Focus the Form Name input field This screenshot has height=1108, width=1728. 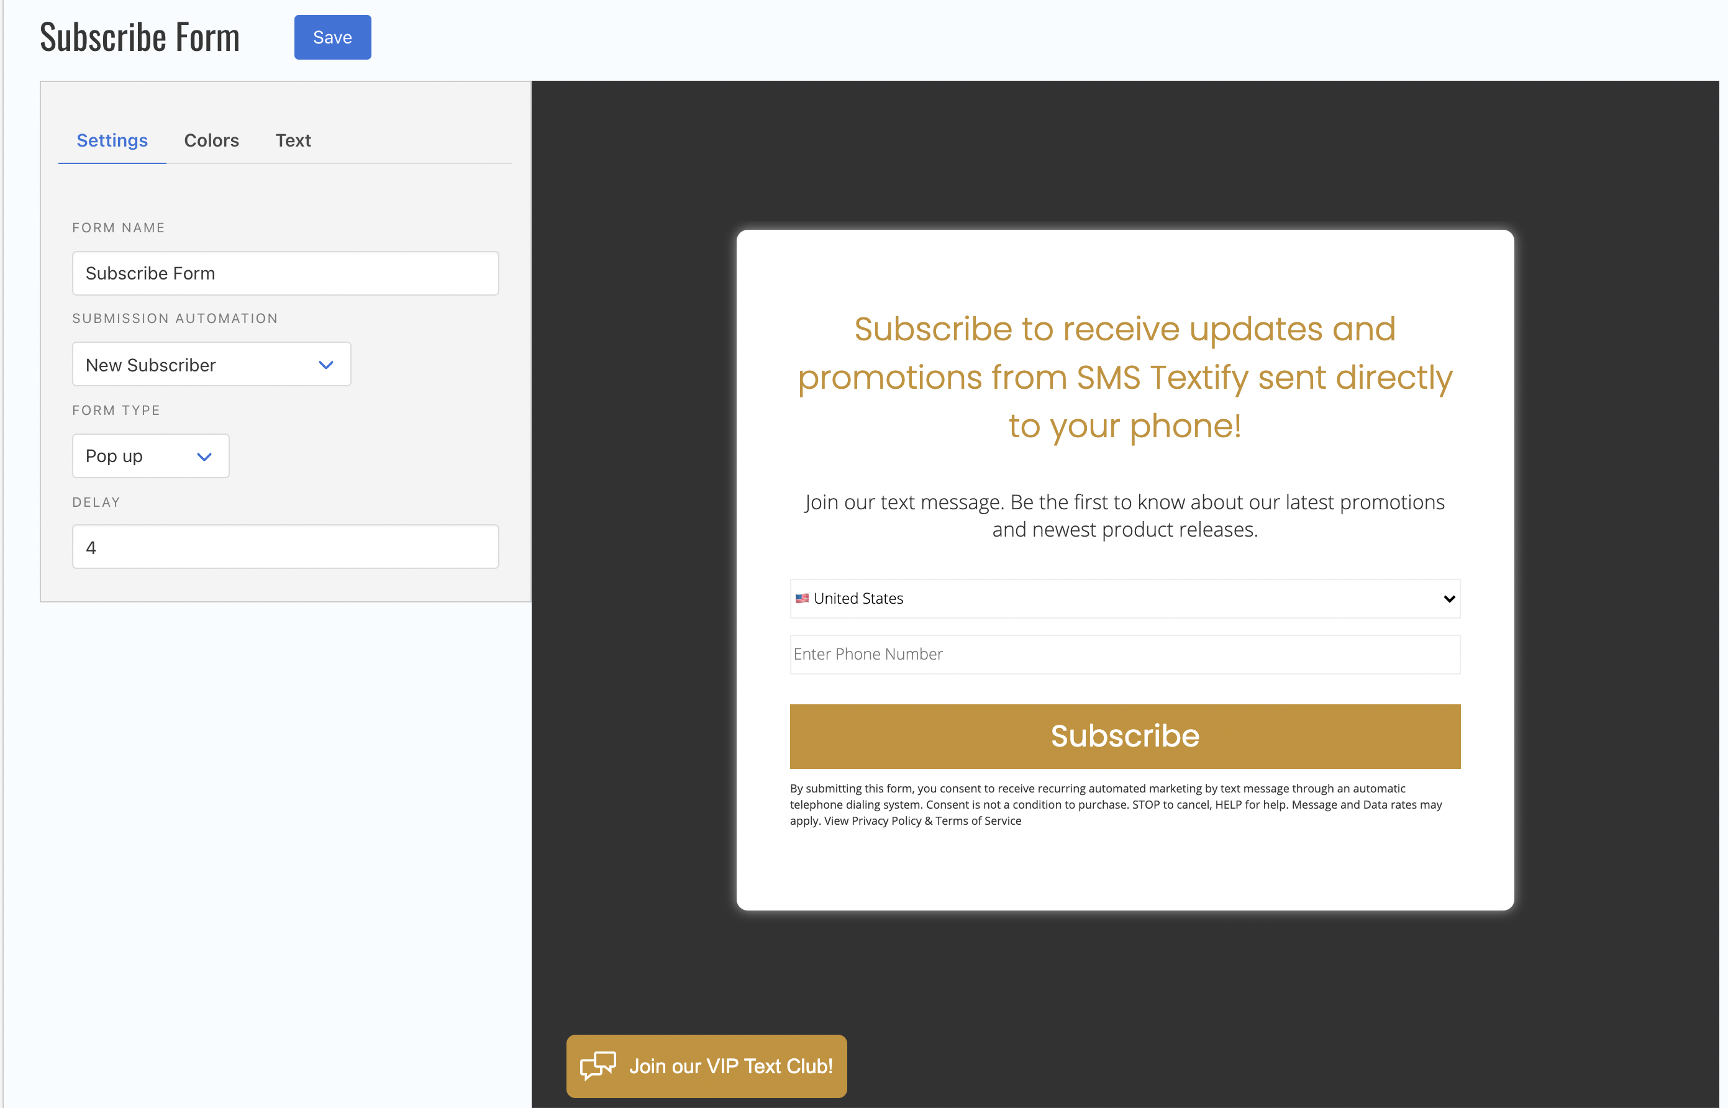pos(286,273)
